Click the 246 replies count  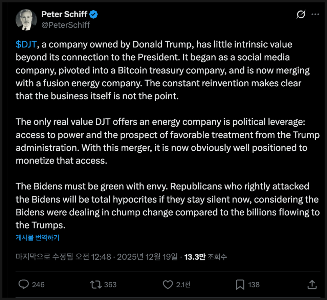38,285
